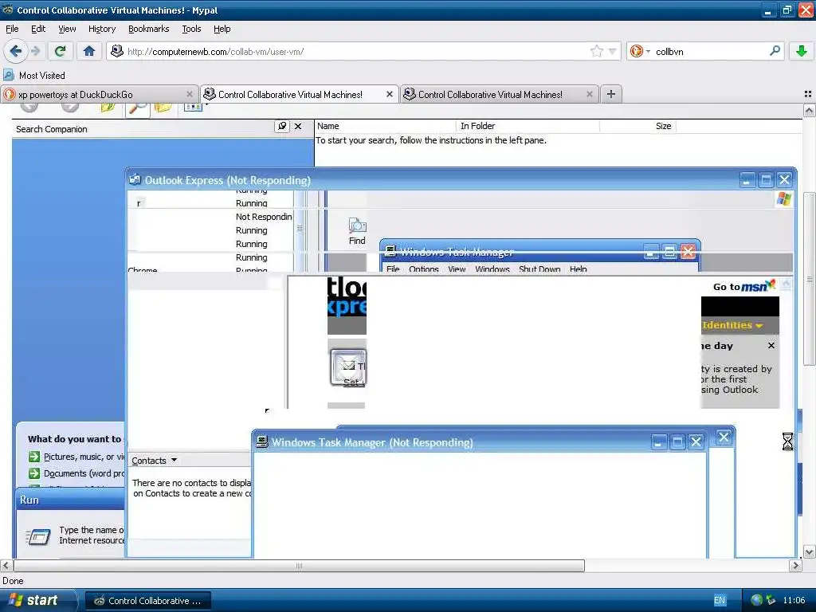Click the Run dialog program icon

[x=38, y=535]
